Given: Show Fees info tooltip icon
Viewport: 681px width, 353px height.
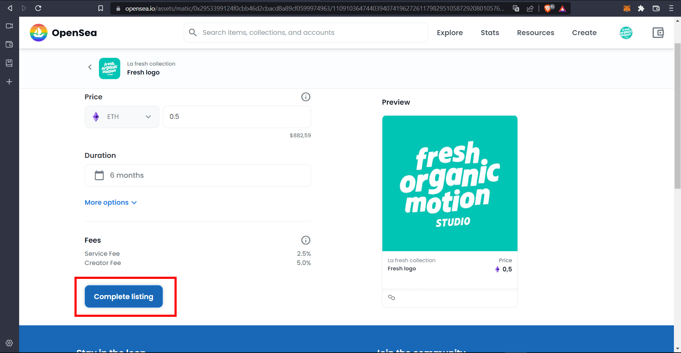Looking at the screenshot, I should (x=306, y=240).
